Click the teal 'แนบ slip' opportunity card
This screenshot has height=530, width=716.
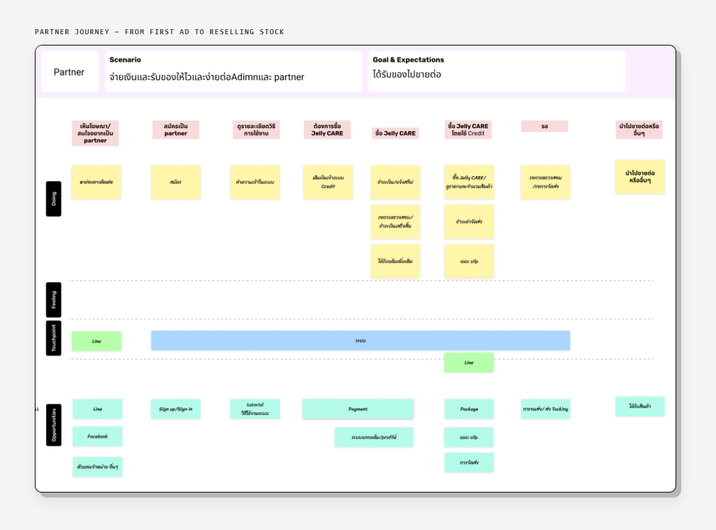tap(469, 437)
